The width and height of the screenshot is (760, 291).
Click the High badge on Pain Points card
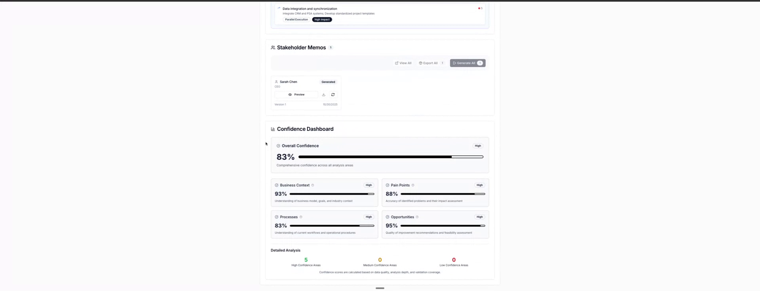[x=479, y=185]
